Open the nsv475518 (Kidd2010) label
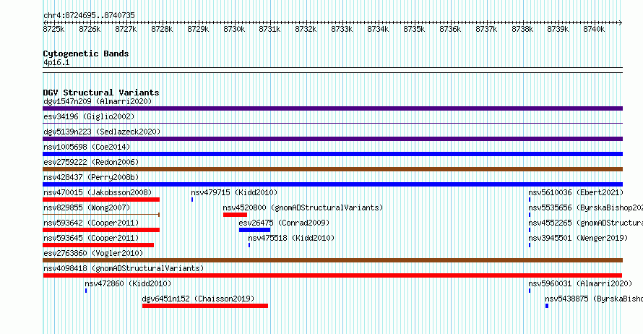 tap(291, 238)
